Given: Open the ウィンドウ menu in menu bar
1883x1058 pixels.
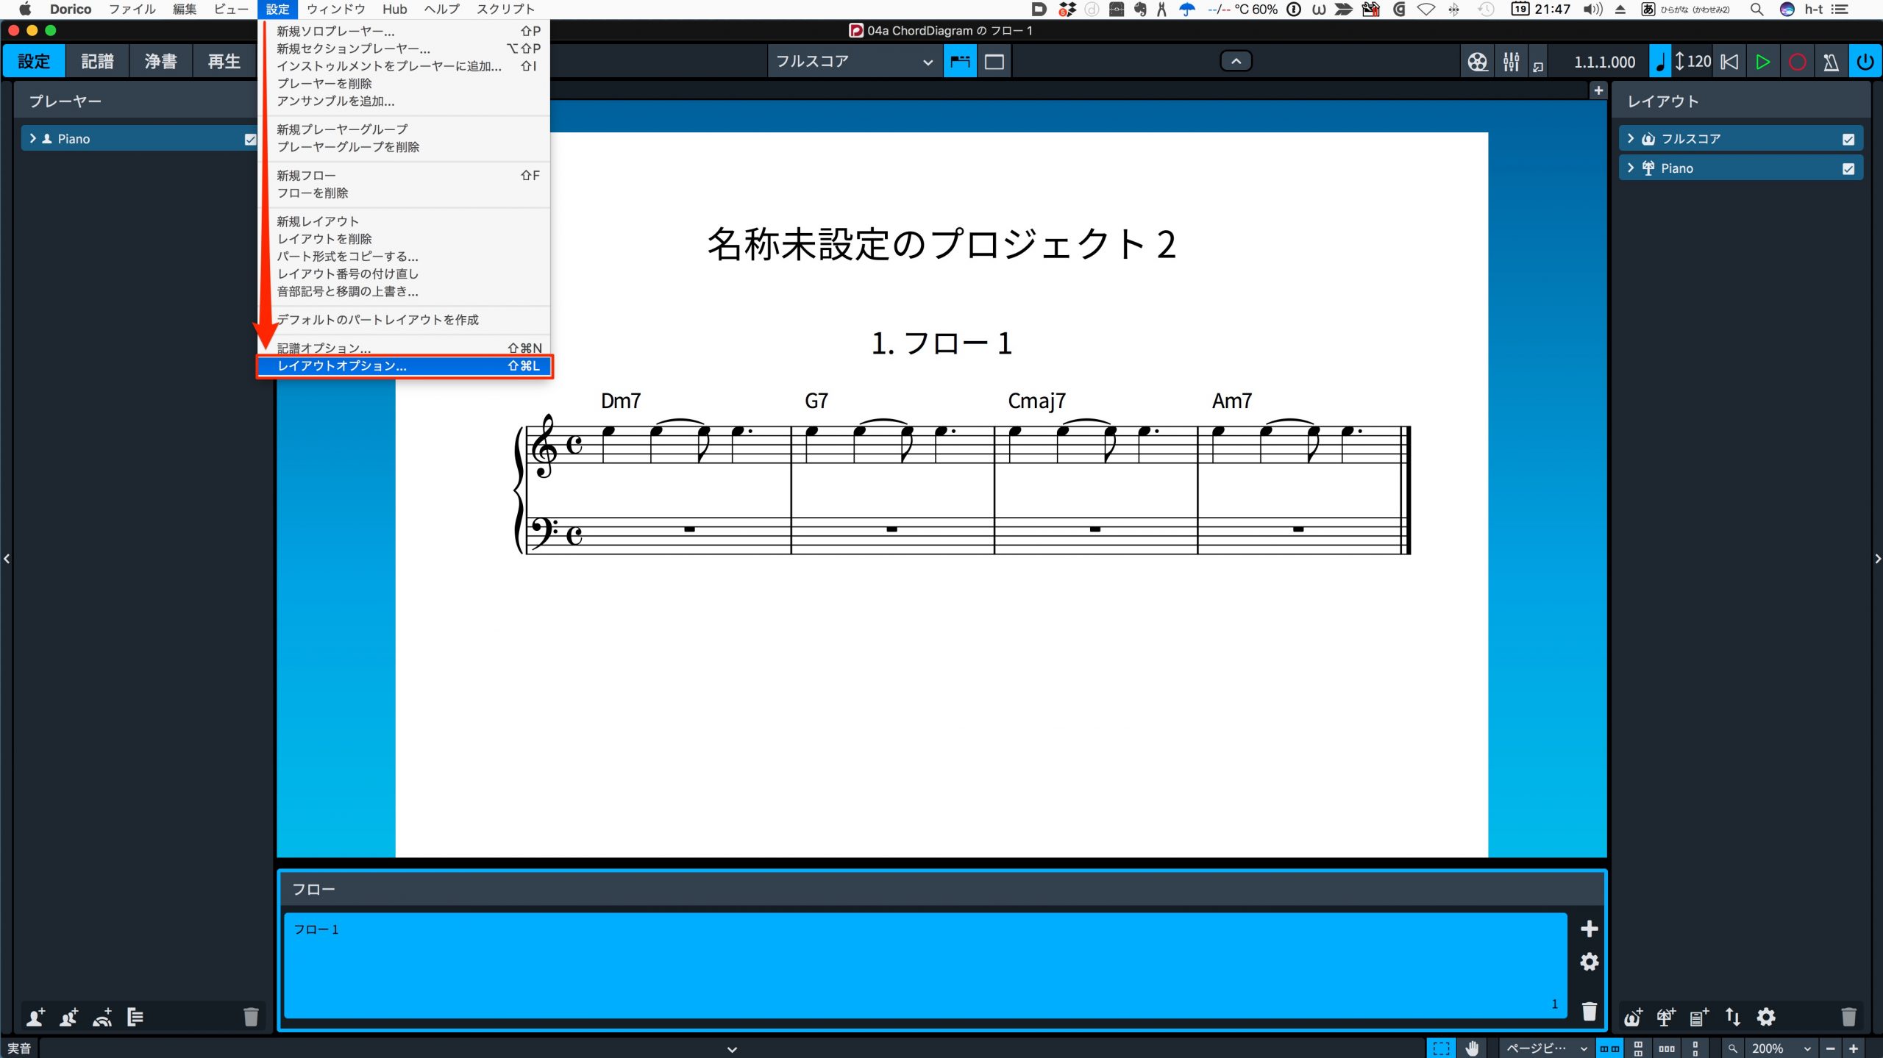Looking at the screenshot, I should pos(335,9).
